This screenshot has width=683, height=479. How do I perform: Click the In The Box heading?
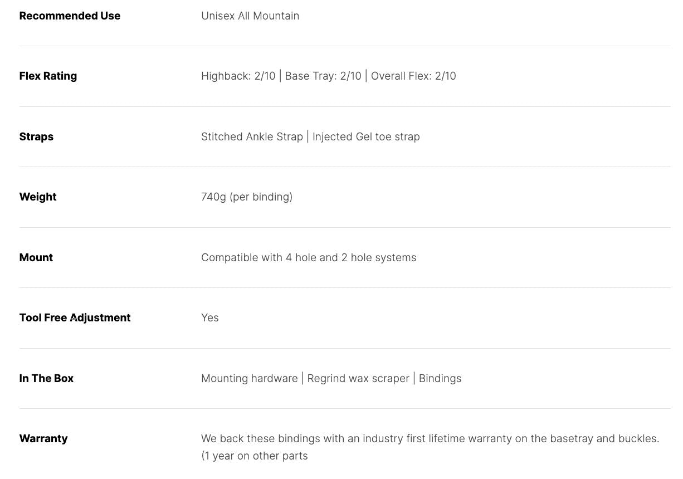[x=46, y=378]
